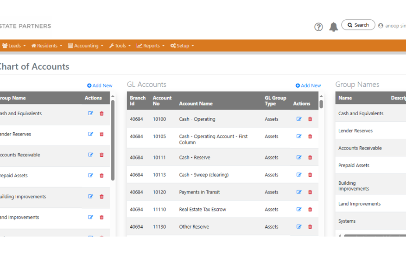Delete the Prepaid Assets group
Screen dimensions: 406x253
[x=101, y=176]
